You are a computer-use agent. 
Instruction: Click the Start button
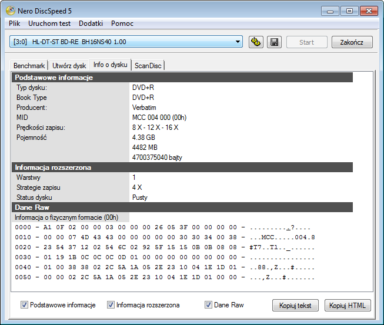(306, 42)
